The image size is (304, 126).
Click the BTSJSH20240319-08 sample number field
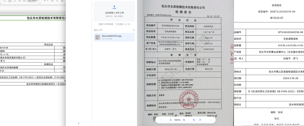(x=290, y=32)
